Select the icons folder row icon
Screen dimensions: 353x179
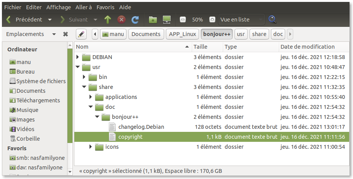click(99, 147)
